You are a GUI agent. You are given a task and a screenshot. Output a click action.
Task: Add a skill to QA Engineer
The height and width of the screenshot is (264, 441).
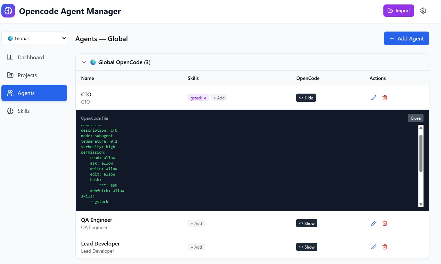(196, 224)
